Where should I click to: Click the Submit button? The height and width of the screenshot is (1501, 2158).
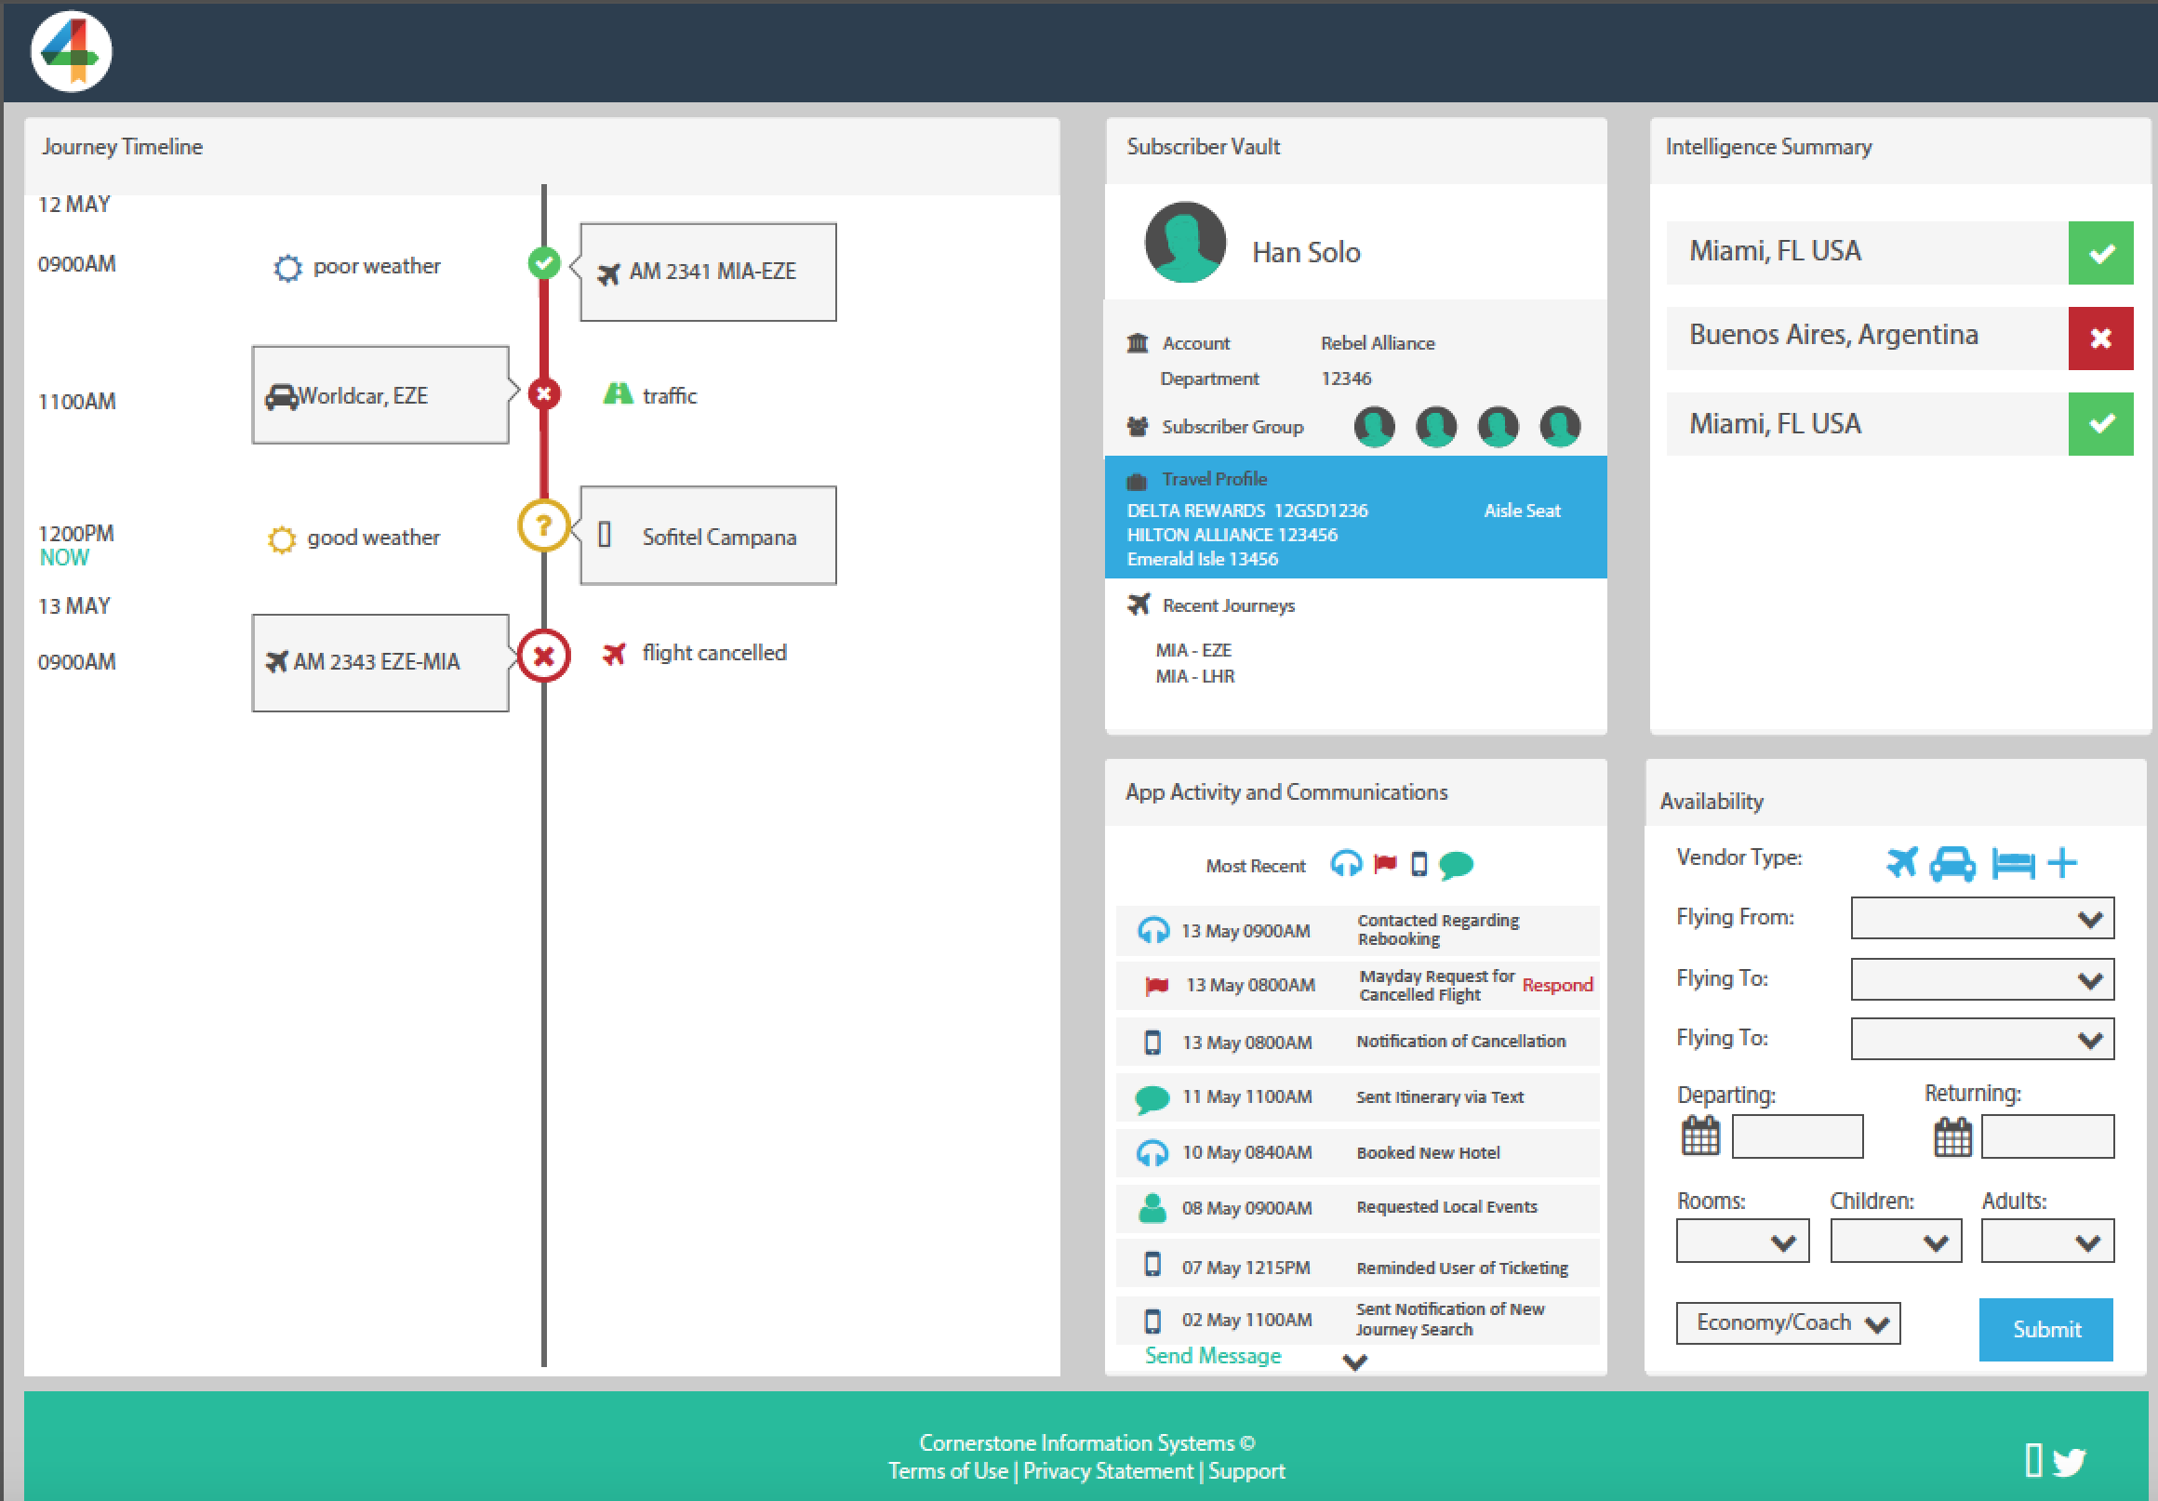[x=2046, y=1329]
